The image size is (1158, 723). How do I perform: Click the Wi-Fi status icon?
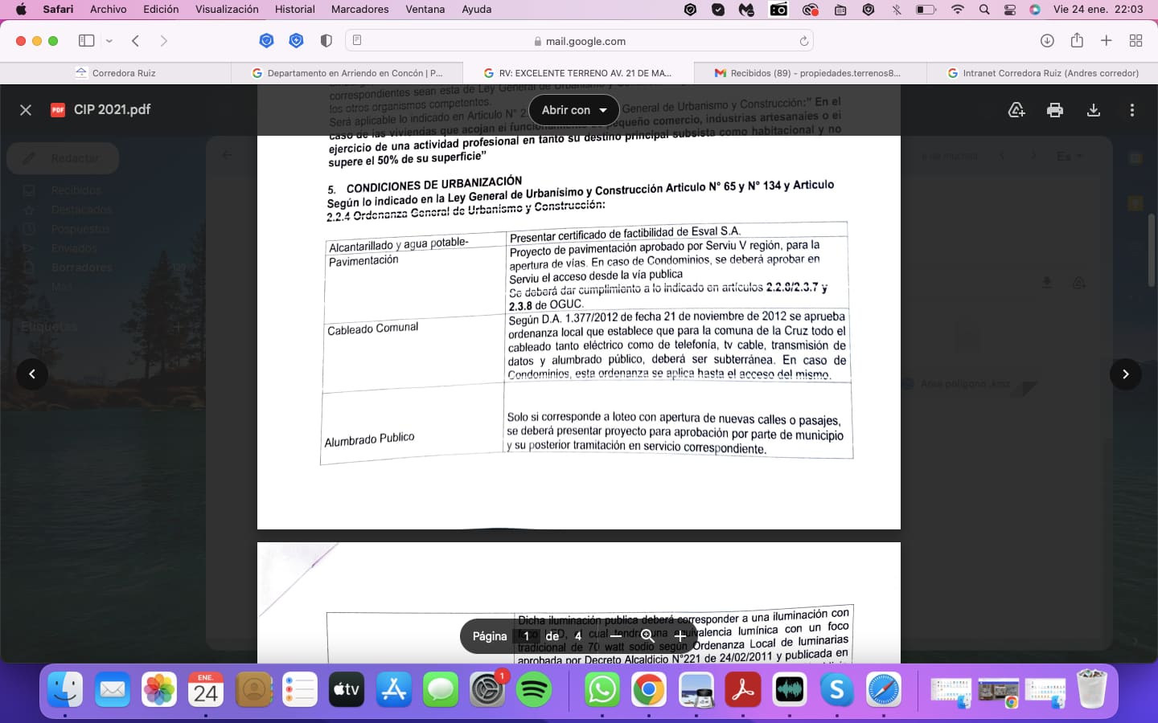(x=957, y=10)
